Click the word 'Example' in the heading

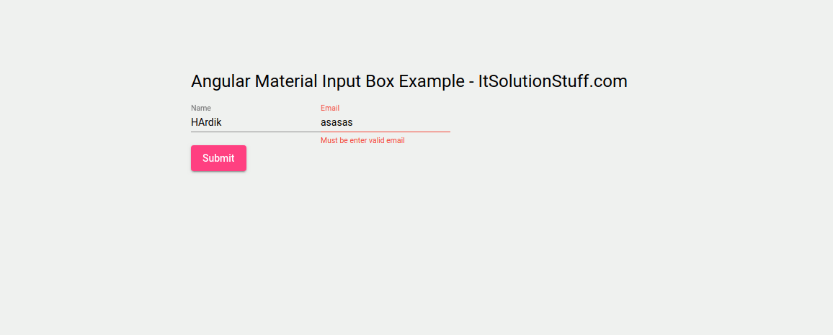pyautogui.click(x=432, y=81)
